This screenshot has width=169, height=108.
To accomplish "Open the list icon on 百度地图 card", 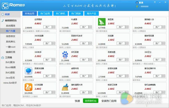I will pos(127,59).
